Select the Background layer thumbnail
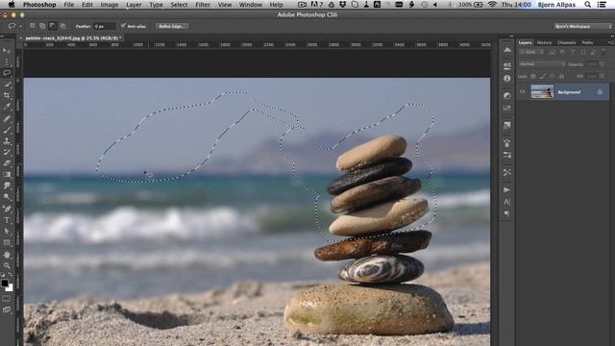Viewport: 615px width, 346px height. point(542,92)
